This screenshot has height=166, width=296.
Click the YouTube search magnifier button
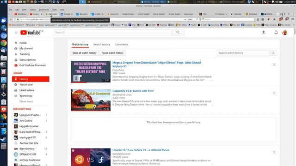pyautogui.click(x=178, y=32)
